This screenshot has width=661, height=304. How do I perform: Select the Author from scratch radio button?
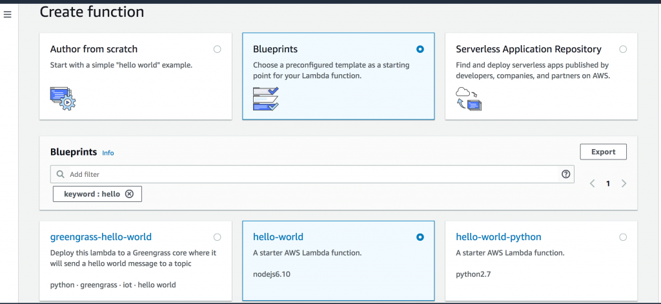coord(217,49)
